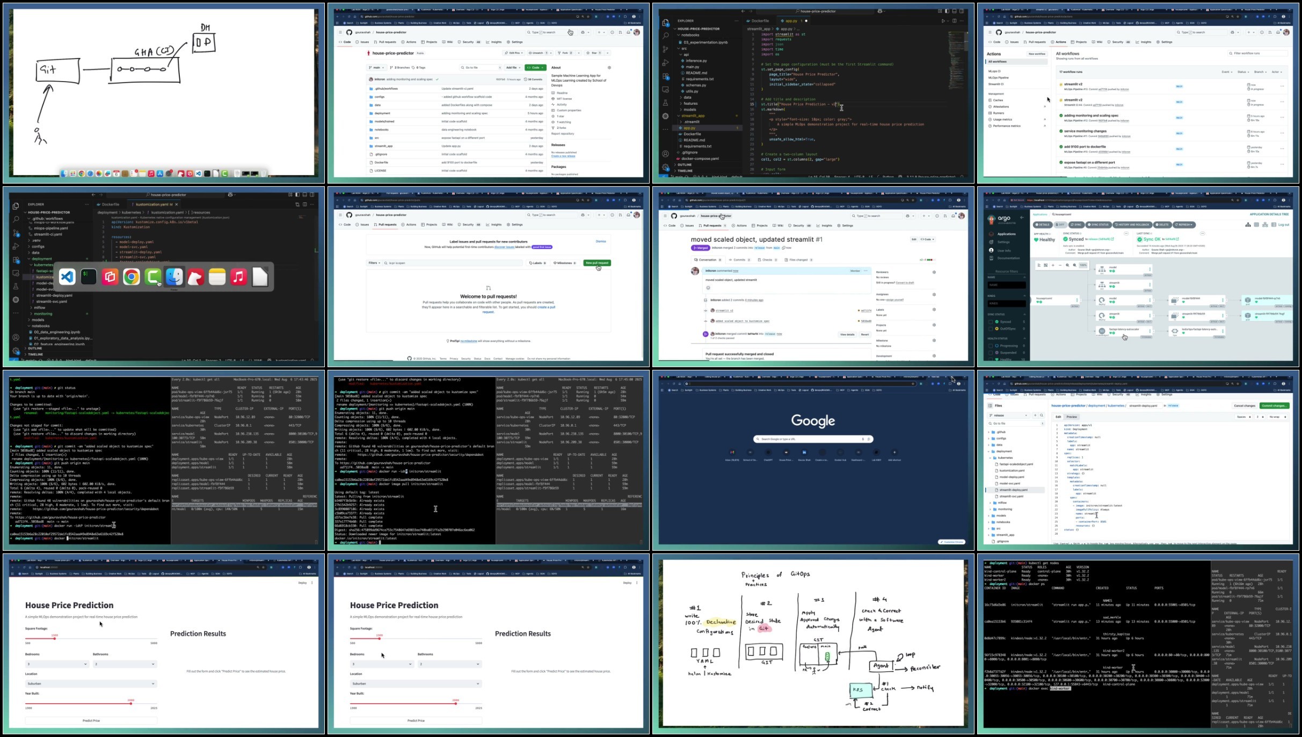Select Google Chrome in the app switcher

click(x=132, y=277)
